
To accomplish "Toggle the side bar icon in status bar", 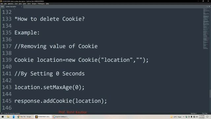I will point(2,113).
